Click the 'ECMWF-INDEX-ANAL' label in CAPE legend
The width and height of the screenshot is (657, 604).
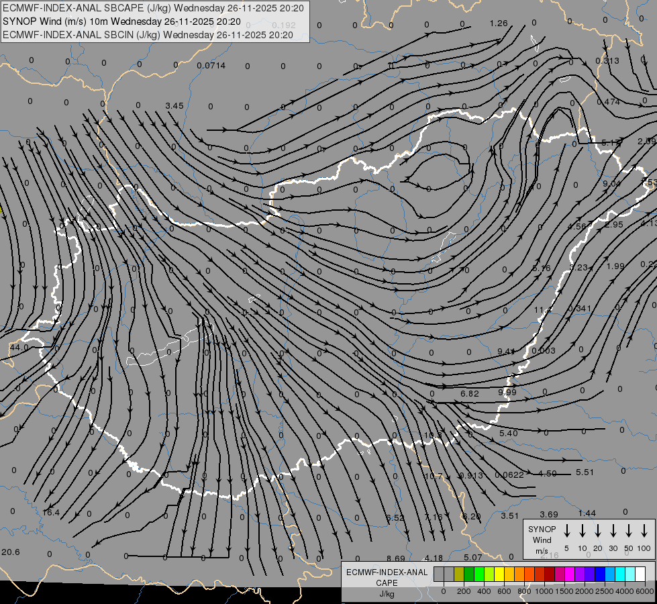pos(387,572)
